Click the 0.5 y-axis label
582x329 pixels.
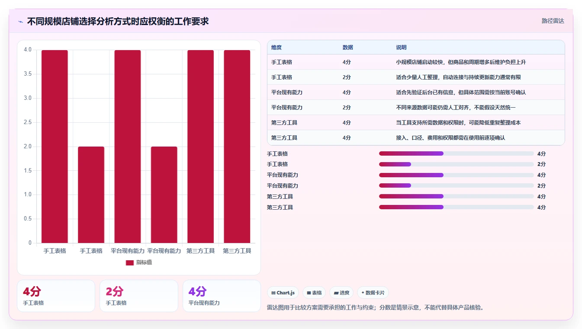28,219
